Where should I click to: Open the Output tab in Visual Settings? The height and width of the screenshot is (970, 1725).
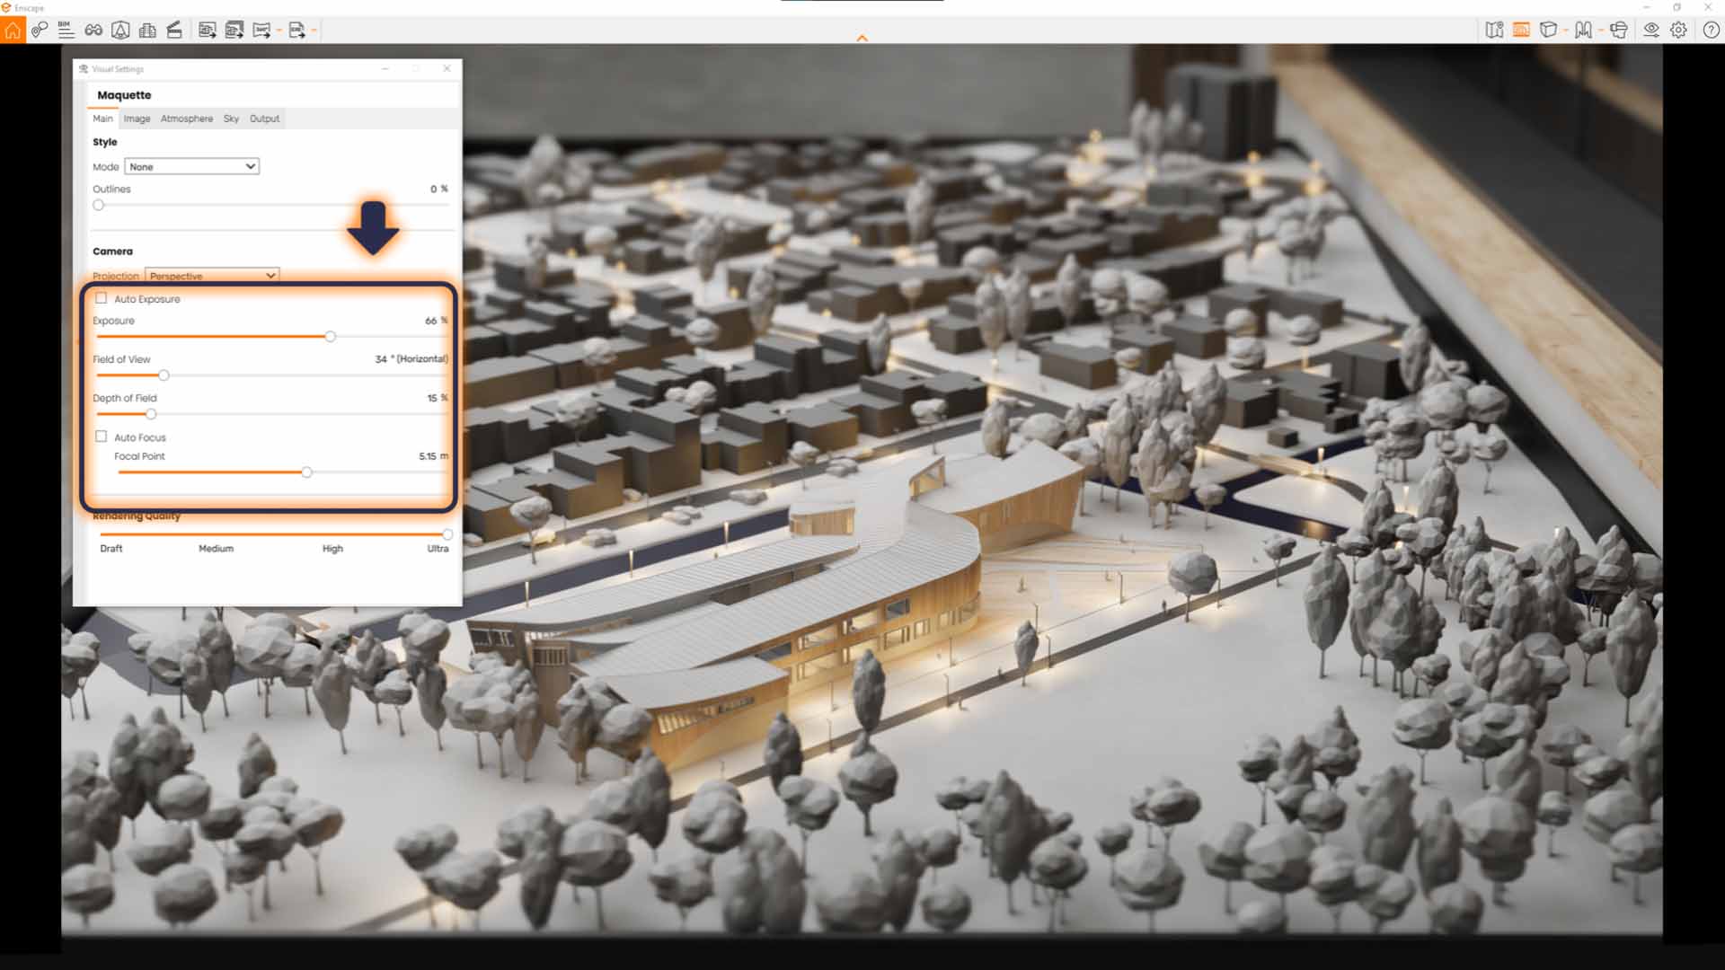pyautogui.click(x=264, y=118)
